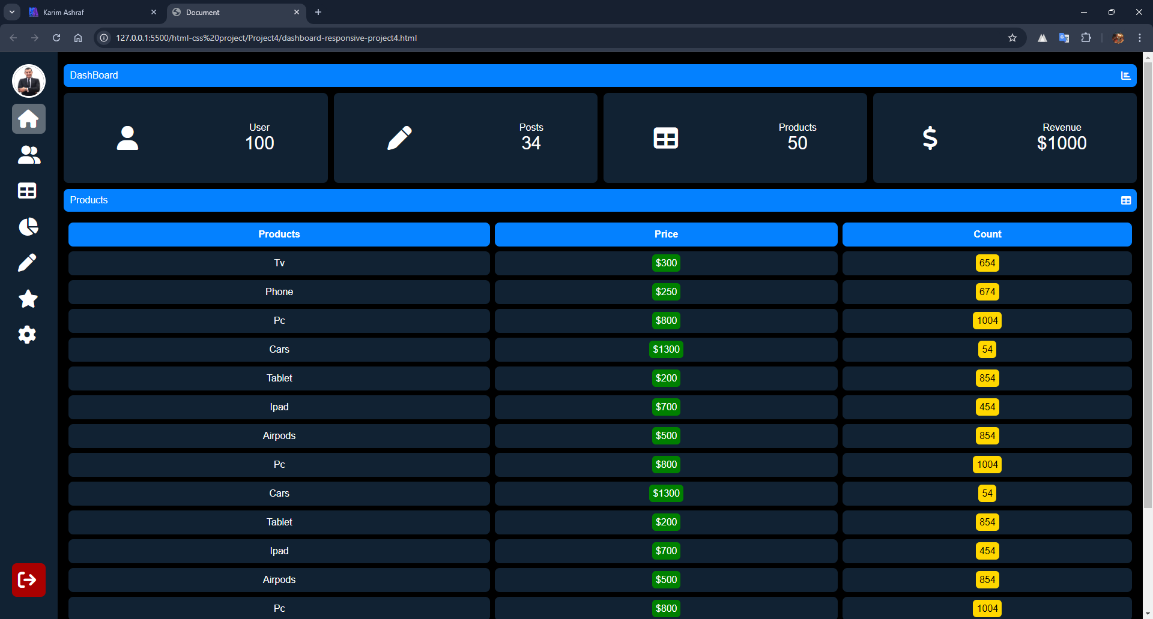1153x619 pixels.
Task: Bookmark this page with star icon
Action: coord(1012,38)
